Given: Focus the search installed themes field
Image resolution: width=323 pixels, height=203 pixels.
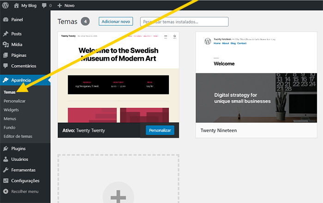Looking at the screenshot, I should coord(184,22).
